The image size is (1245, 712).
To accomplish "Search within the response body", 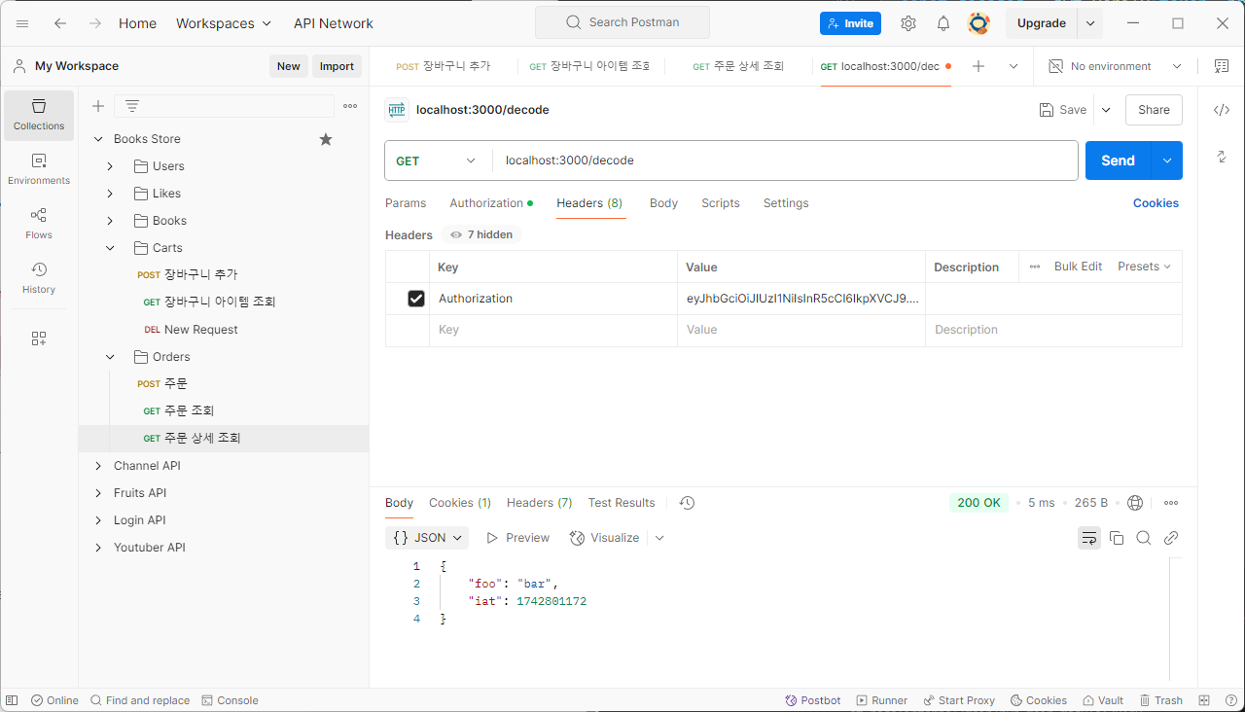I will [x=1144, y=538].
